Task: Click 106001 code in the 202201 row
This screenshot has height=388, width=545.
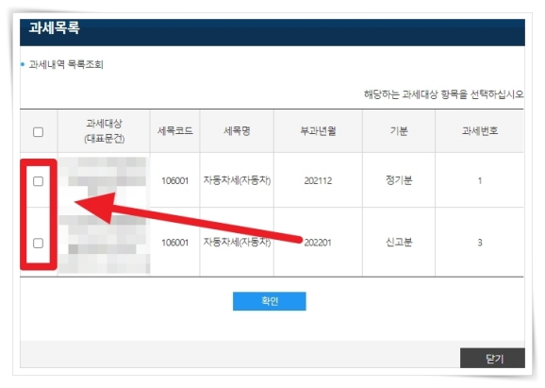Action: pos(174,243)
